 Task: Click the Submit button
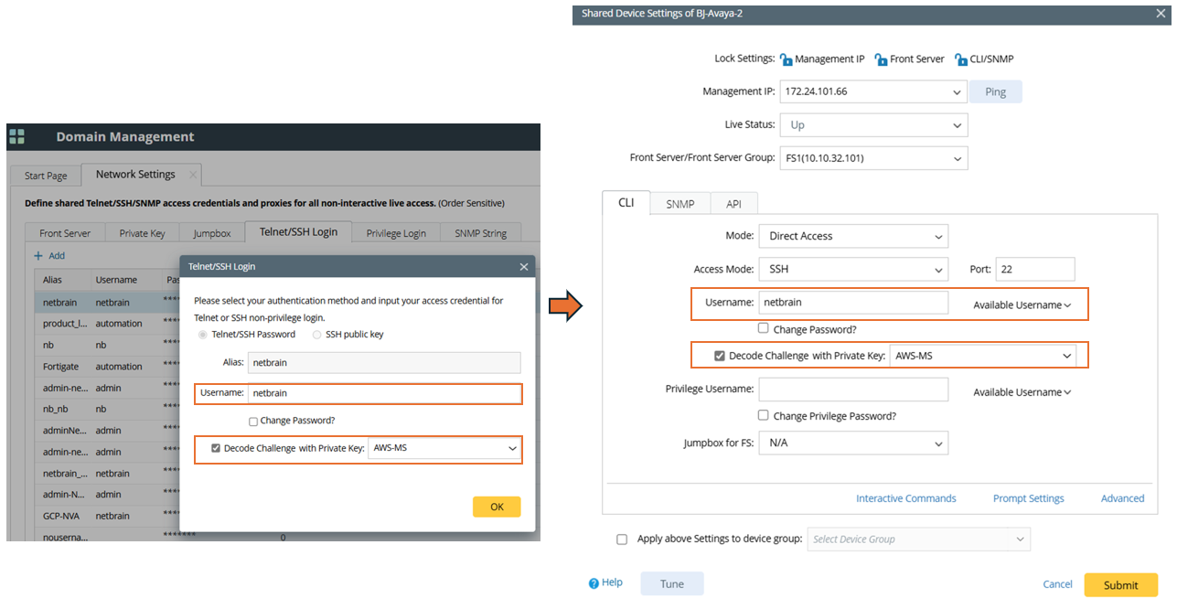pyautogui.click(x=1120, y=585)
